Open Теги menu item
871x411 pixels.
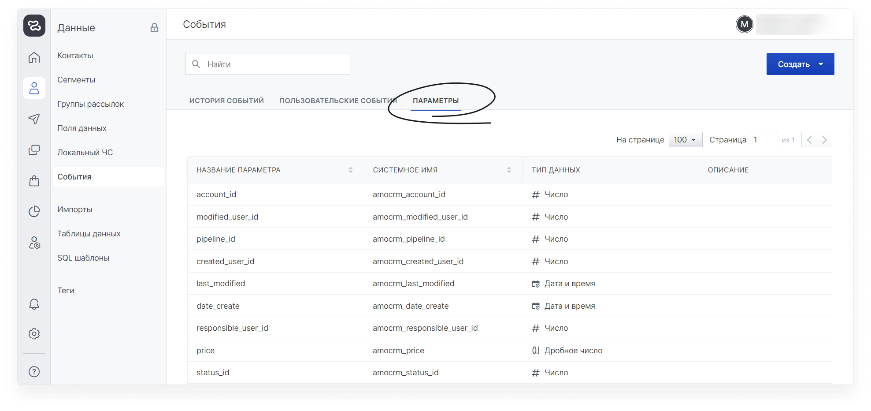click(x=66, y=291)
